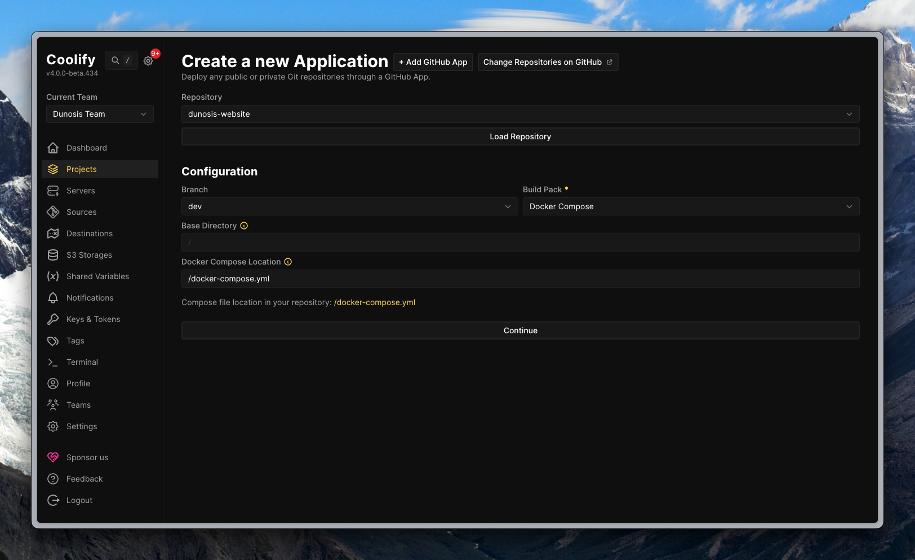Viewport: 915px width, 560px height.
Task: Switch to the Teams section
Action: [78, 405]
